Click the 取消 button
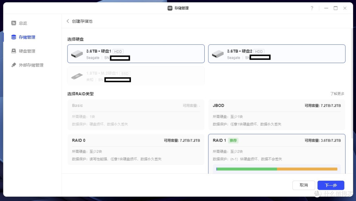The height and width of the screenshot is (201, 356). click(304, 185)
